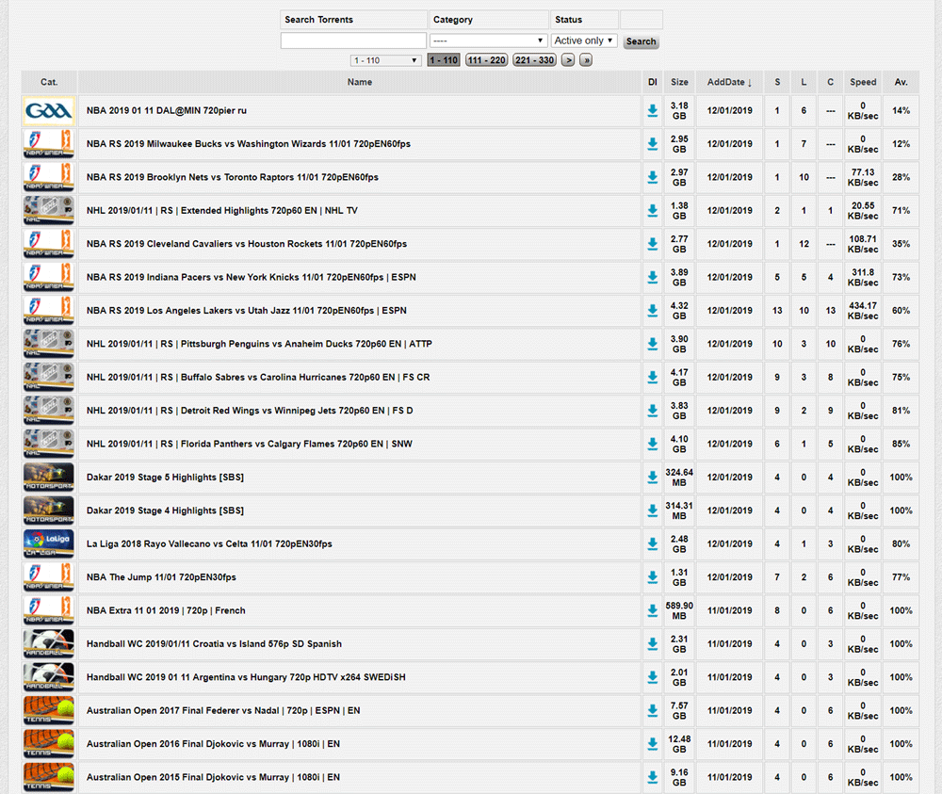
Task: Download La Liga Rayo Vallecano vs Celta torrent
Action: pyautogui.click(x=652, y=544)
